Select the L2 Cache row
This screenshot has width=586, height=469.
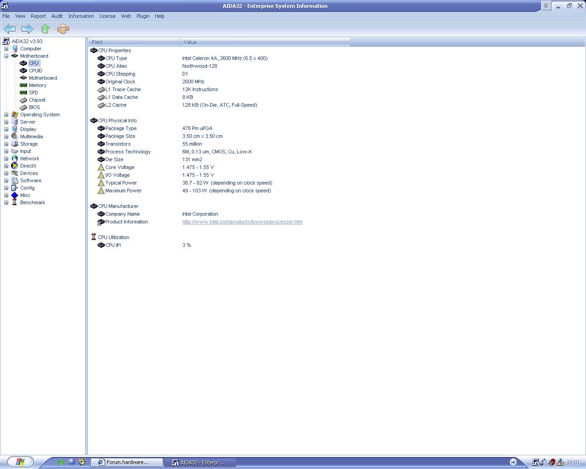pos(219,105)
